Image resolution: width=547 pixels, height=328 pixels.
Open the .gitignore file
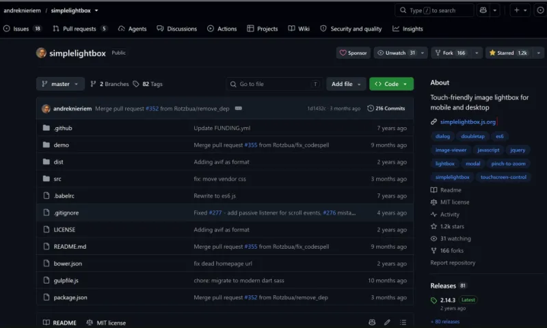pos(66,213)
